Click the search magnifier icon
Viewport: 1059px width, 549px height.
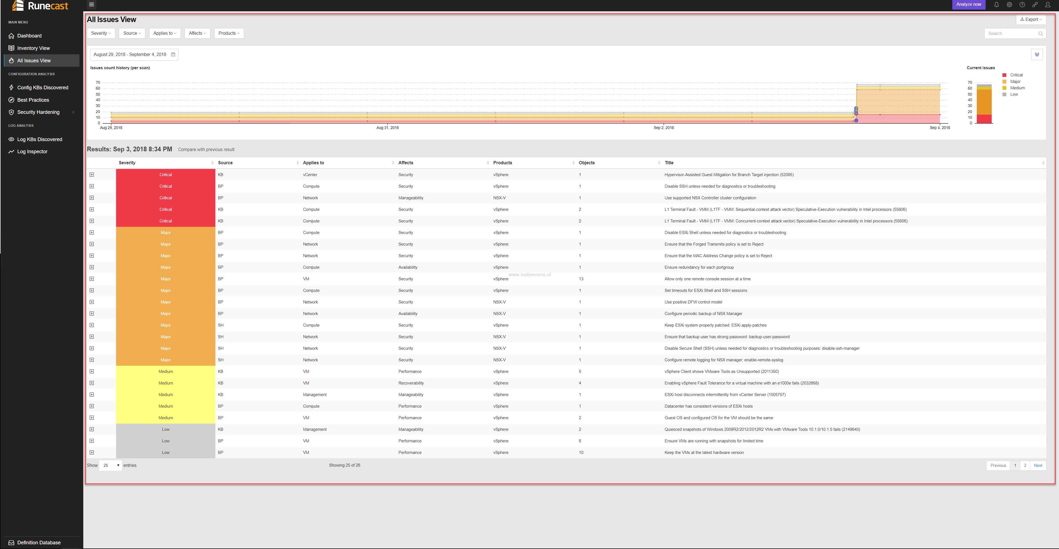(x=1041, y=34)
